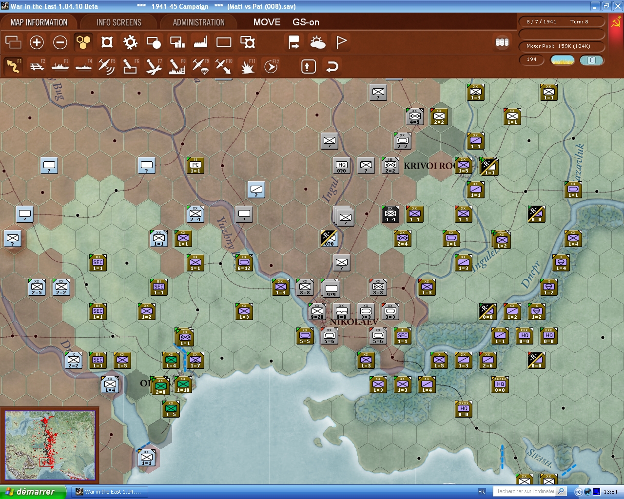Select the unit counter marked 1=7
The width and height of the screenshot is (624, 499).
coord(195,360)
